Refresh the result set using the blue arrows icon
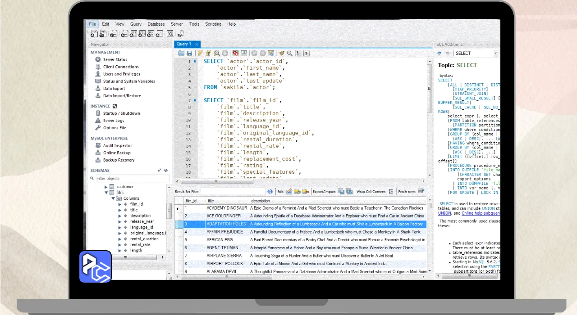This screenshot has width=577, height=315. tap(270, 192)
